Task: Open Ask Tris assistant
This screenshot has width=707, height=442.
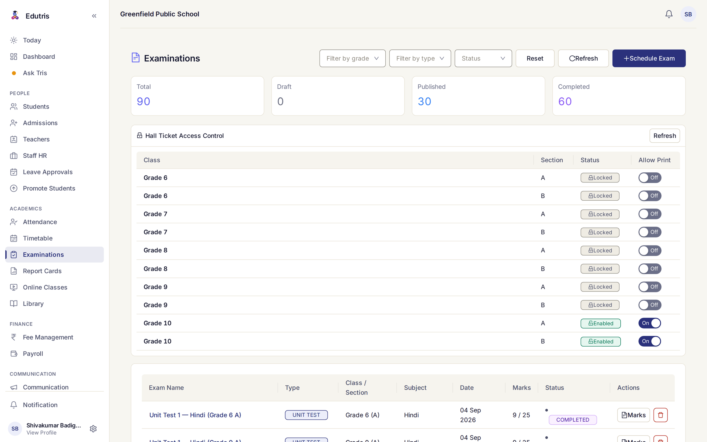Action: coord(54,73)
